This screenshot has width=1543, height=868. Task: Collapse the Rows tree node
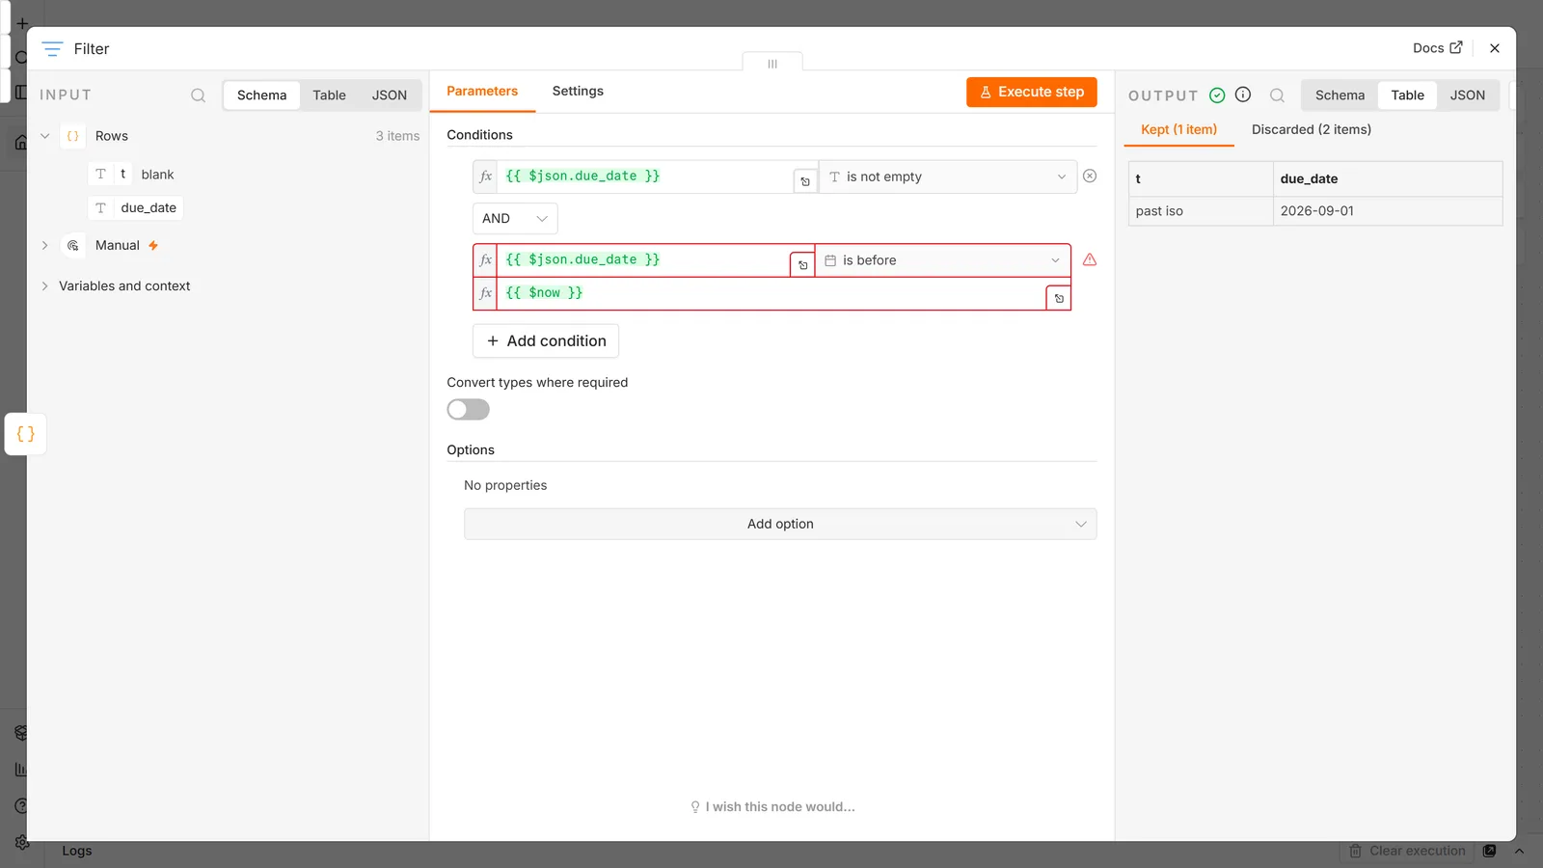tap(44, 136)
